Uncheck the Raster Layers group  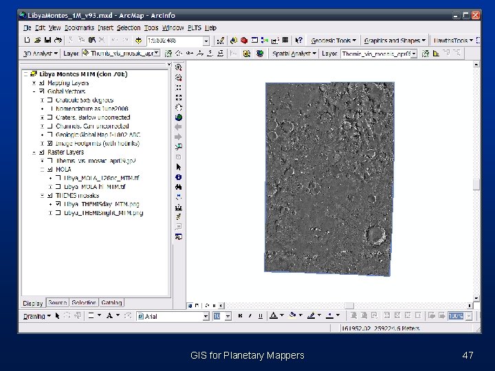coord(42,152)
